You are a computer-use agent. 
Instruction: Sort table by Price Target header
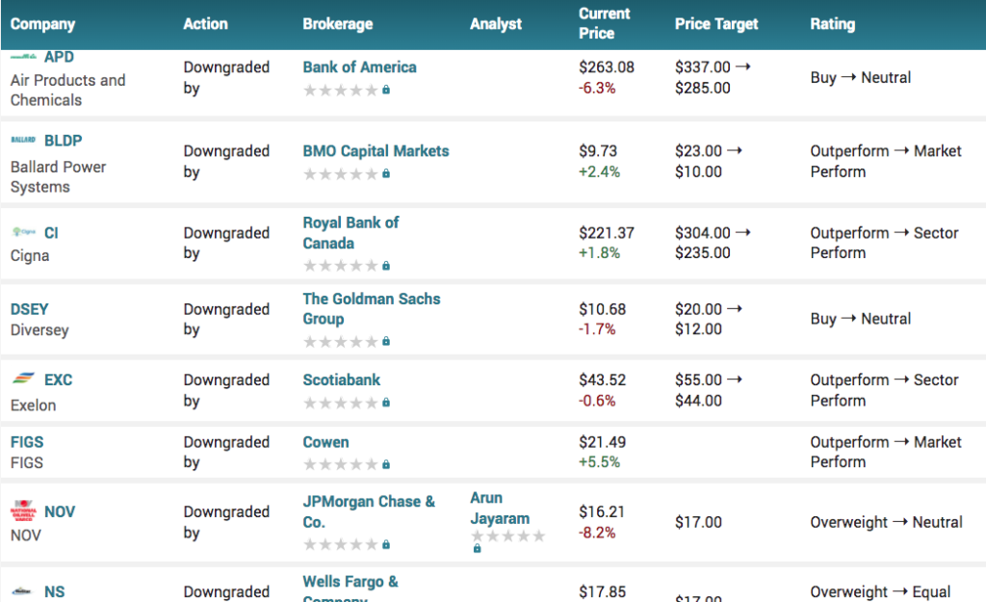pos(716,24)
